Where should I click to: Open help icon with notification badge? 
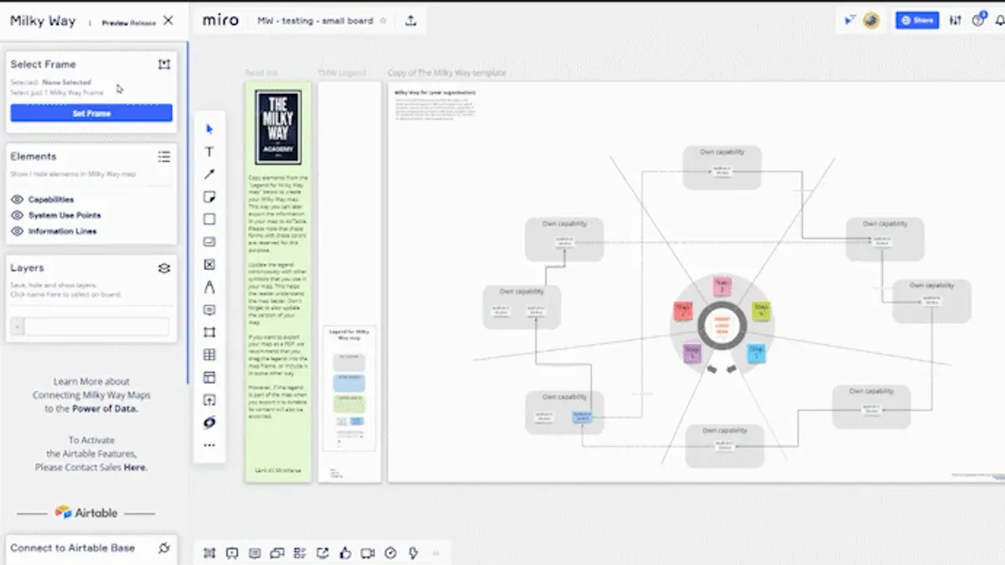point(979,20)
